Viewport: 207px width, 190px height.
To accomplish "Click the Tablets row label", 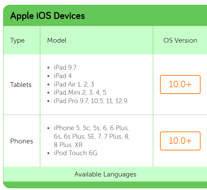I will click(x=21, y=85).
